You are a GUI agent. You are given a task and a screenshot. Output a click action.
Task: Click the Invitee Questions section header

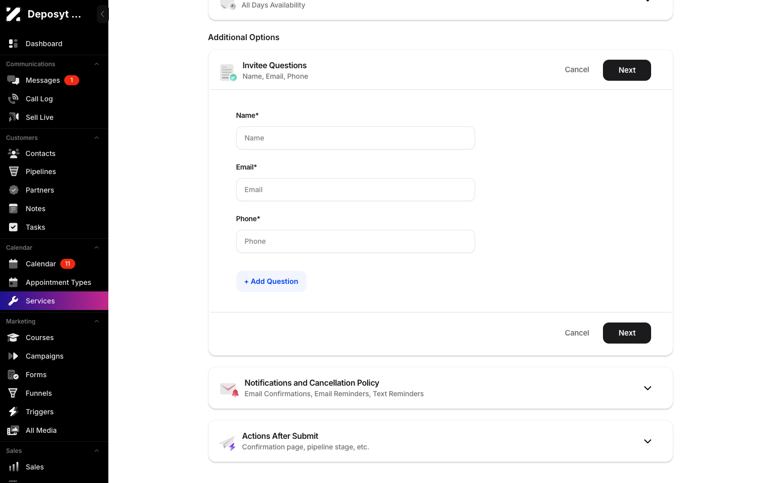tap(274, 65)
